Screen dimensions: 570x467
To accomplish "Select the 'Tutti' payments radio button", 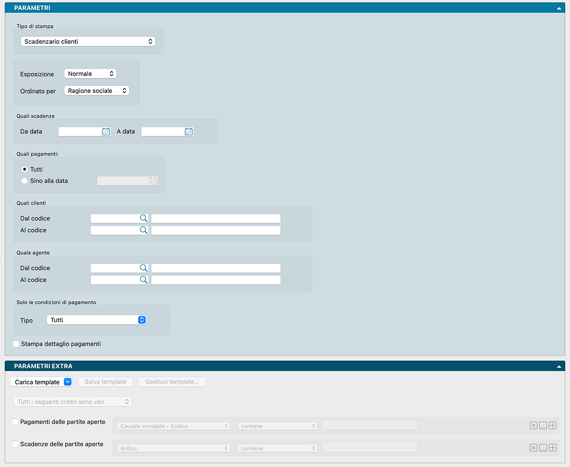I will (25, 169).
